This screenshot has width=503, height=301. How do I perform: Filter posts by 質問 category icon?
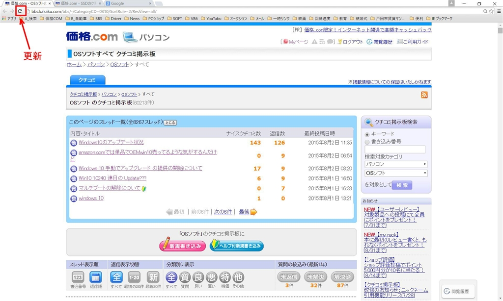(185, 277)
